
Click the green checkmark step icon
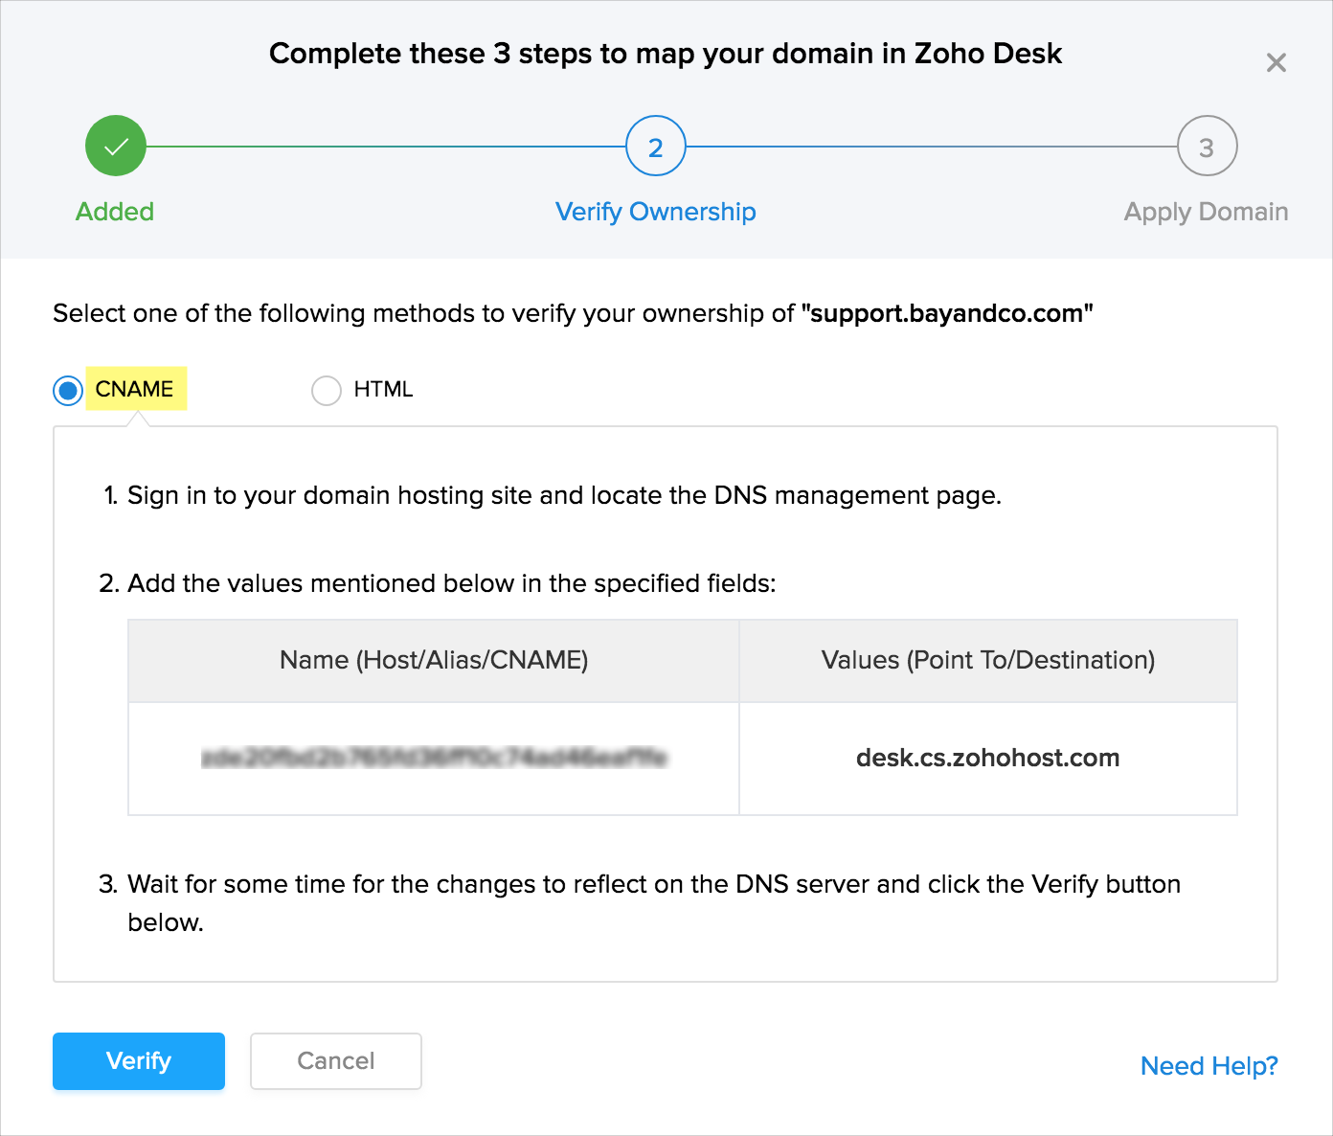(116, 147)
